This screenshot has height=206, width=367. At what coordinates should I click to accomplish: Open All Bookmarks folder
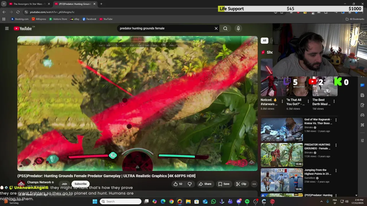point(355,19)
